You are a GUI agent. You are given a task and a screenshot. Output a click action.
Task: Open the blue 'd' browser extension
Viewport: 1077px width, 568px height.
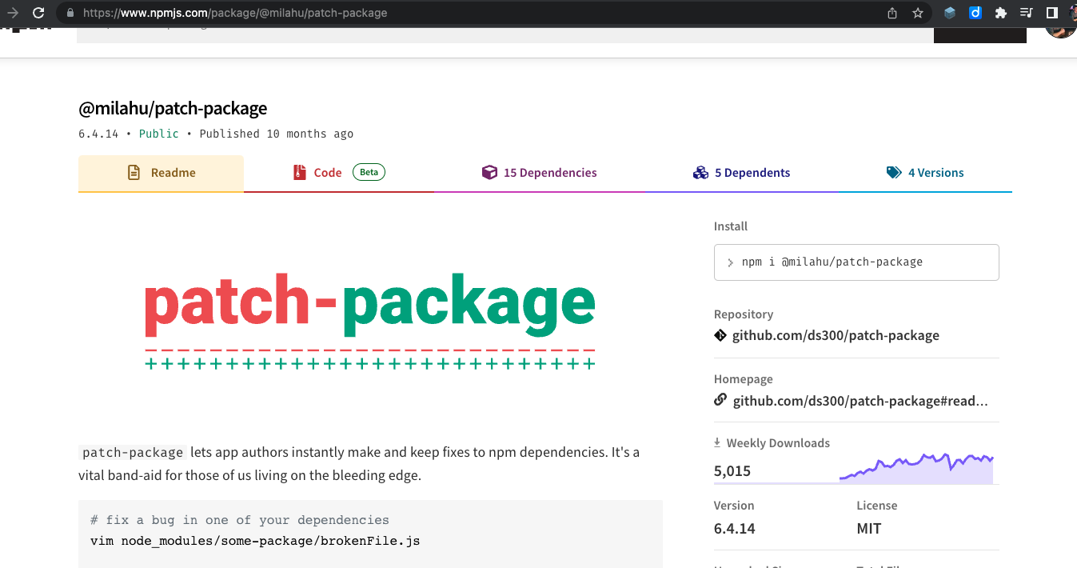[x=975, y=13]
